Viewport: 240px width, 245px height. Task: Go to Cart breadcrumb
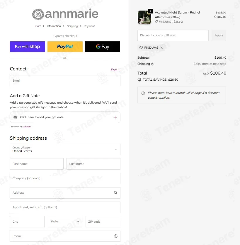[x=38, y=26]
